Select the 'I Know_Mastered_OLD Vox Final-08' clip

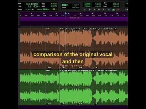(110, 48)
